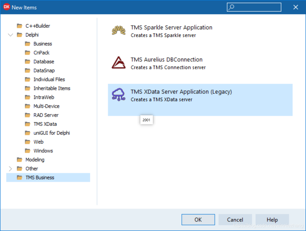Screen dimensions: 306x231
Task: Click 'Creates a TMS Sparkle server' description
Action: coord(163,35)
